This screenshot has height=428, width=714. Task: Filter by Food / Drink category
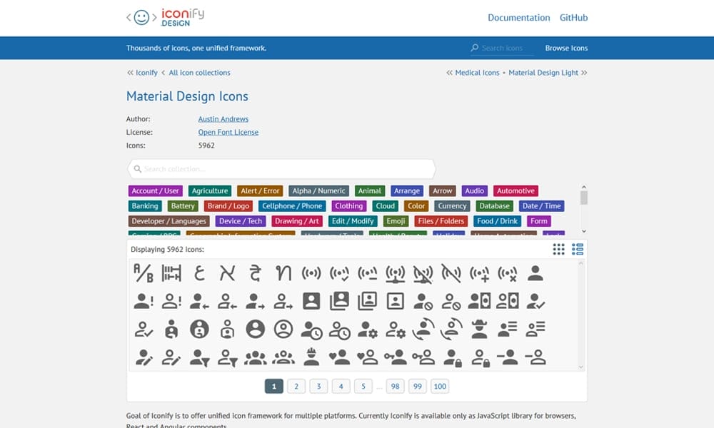coord(497,221)
